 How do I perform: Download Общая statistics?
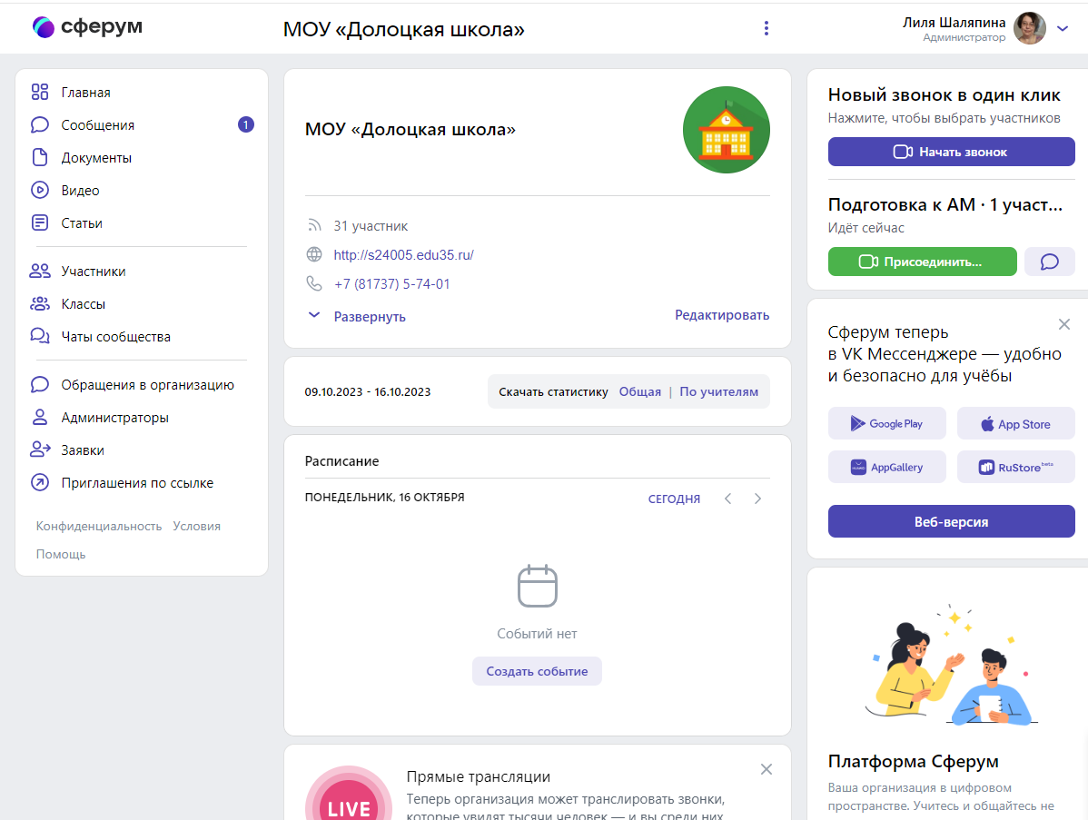coord(639,392)
